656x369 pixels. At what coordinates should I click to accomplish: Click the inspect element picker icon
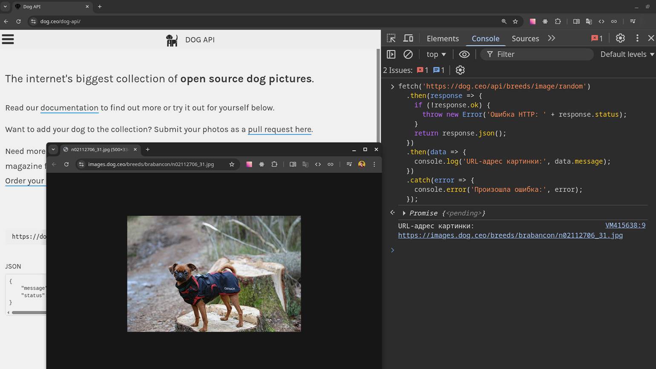[391, 38]
